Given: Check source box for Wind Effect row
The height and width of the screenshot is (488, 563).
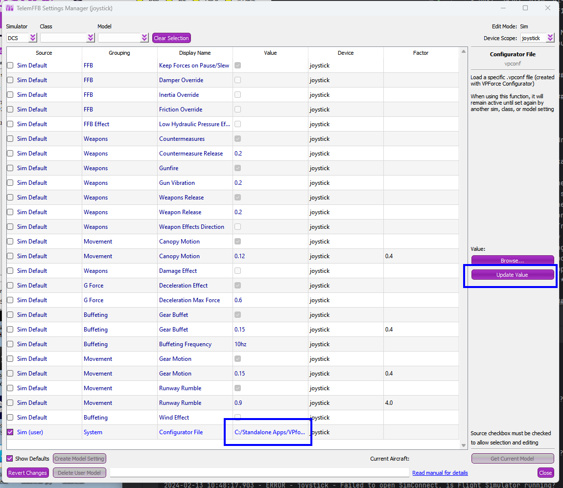Looking at the screenshot, I should click(10, 418).
